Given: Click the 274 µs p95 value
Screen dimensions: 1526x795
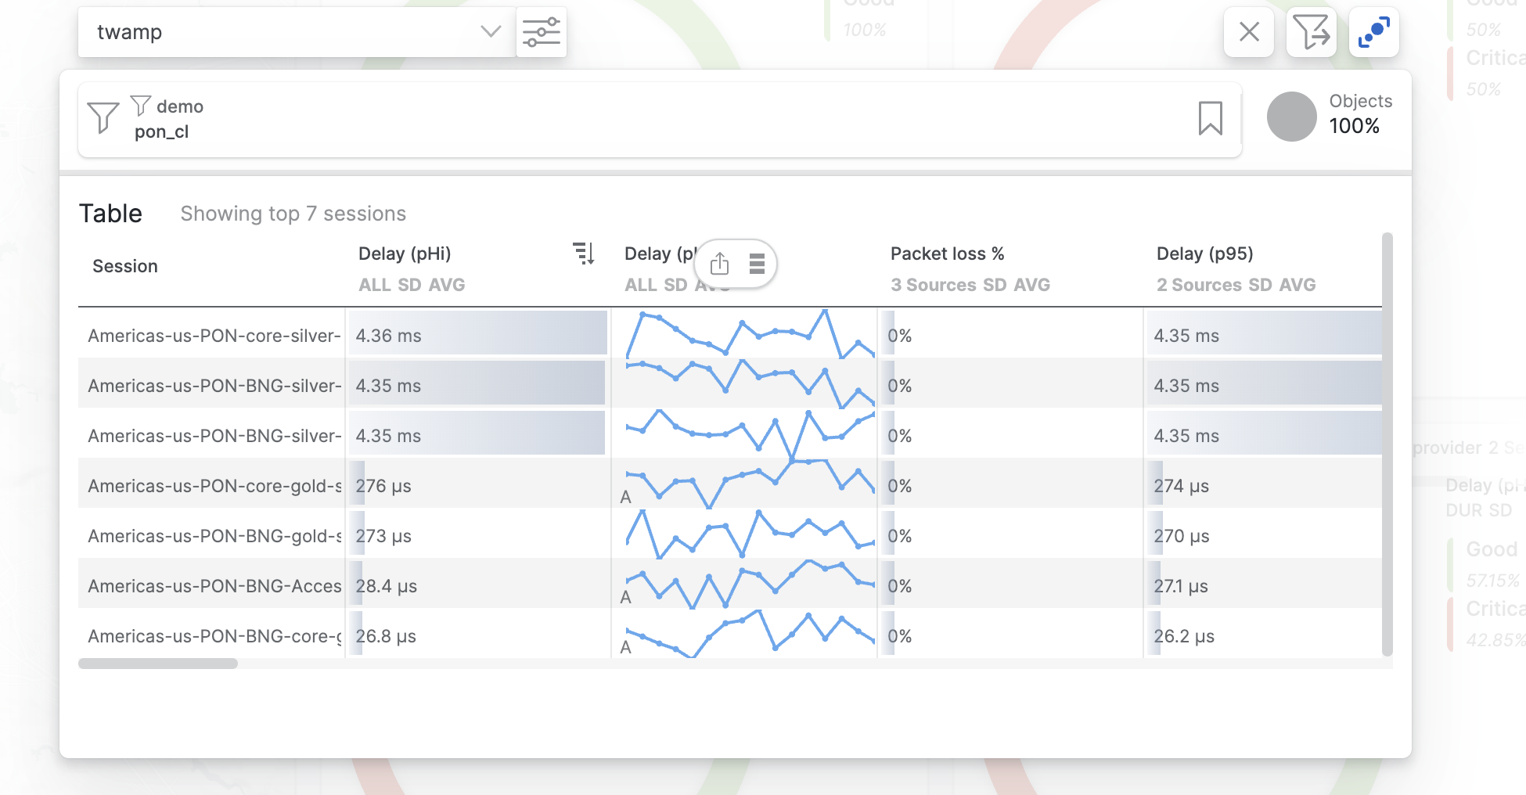Looking at the screenshot, I should point(1181,486).
